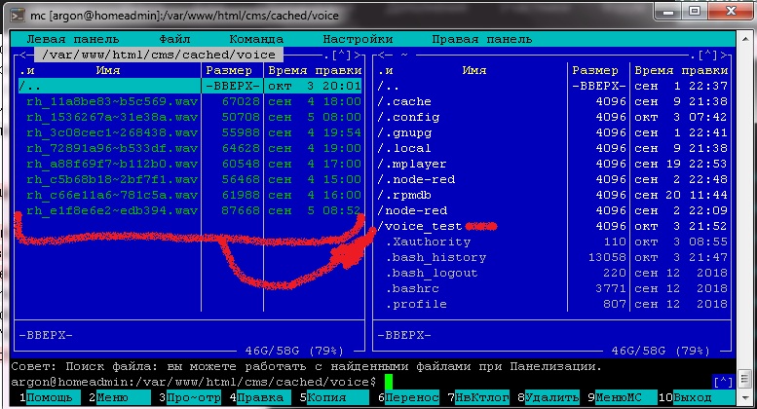Select the /.cache directory
The height and width of the screenshot is (409, 757).
404,102
